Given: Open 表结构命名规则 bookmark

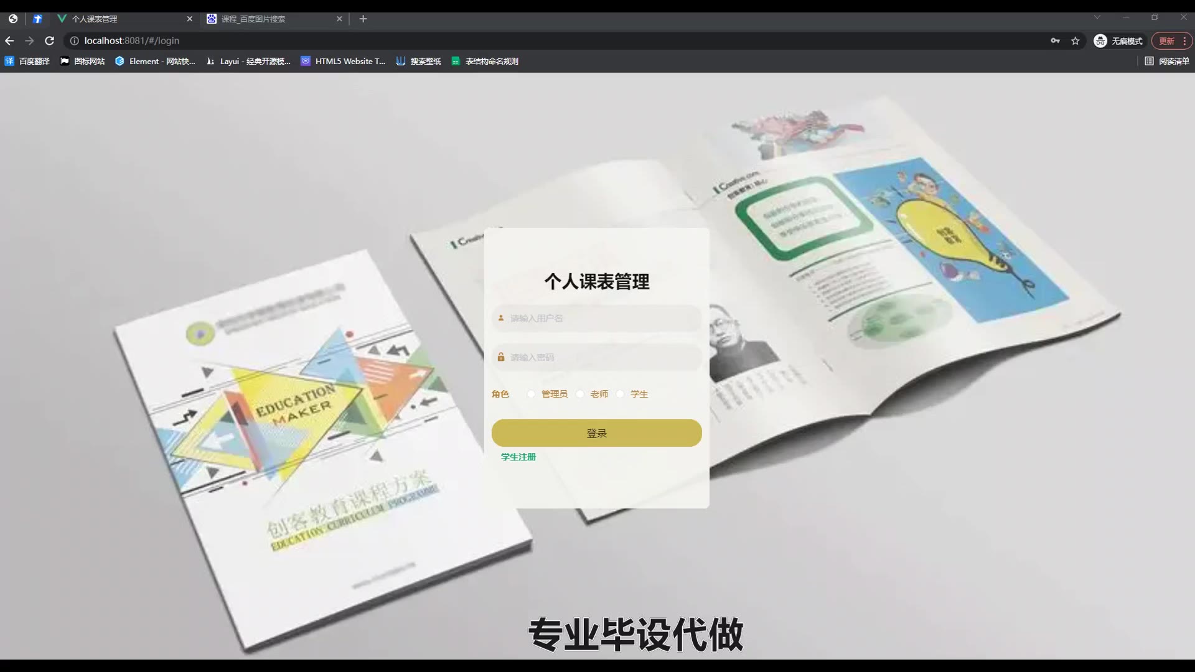Looking at the screenshot, I should coord(485,61).
